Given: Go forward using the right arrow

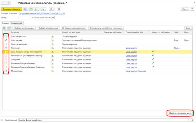Looking at the screenshot, I should 8,3.
